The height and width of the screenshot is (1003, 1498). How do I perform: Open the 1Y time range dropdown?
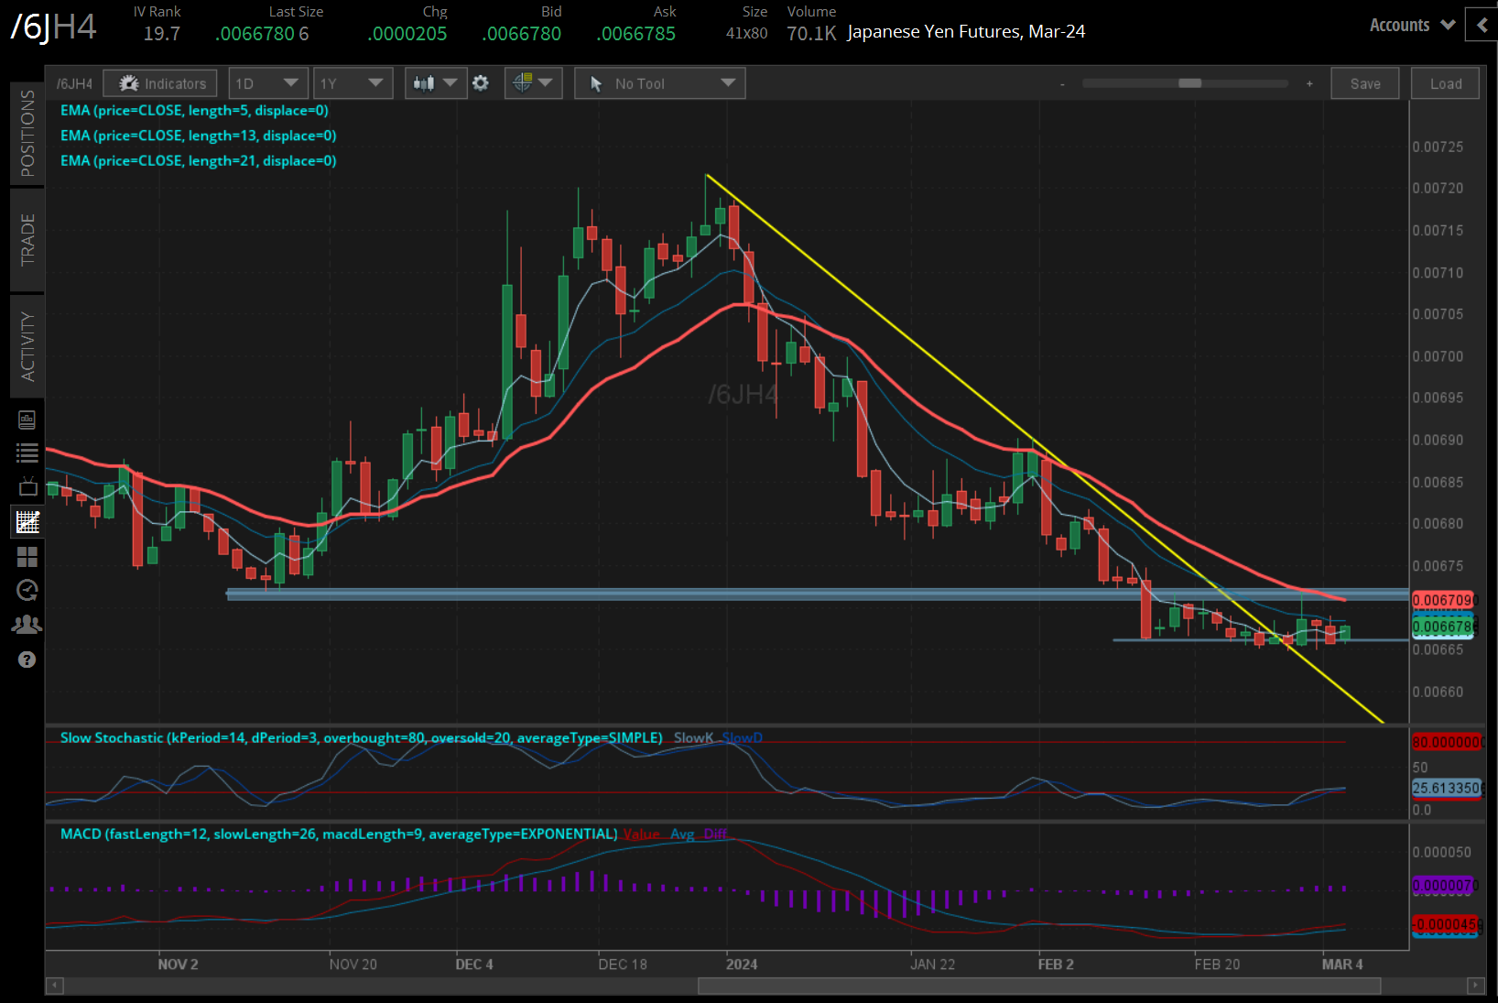[x=352, y=83]
